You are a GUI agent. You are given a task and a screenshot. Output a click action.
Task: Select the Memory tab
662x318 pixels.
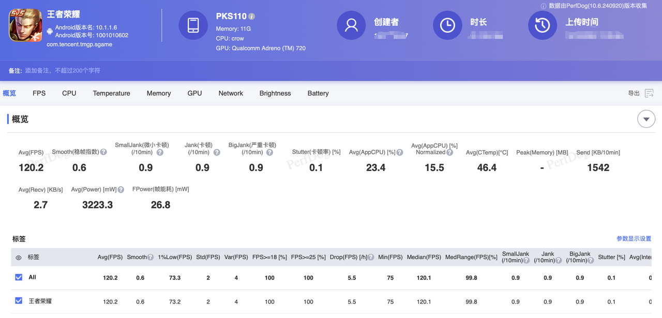click(x=158, y=93)
